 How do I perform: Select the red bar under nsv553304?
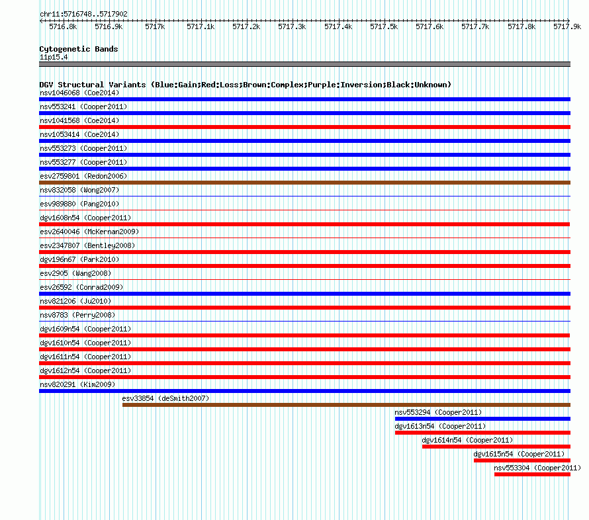coord(532,474)
